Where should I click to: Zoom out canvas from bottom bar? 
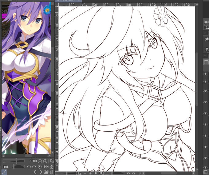click(85, 173)
